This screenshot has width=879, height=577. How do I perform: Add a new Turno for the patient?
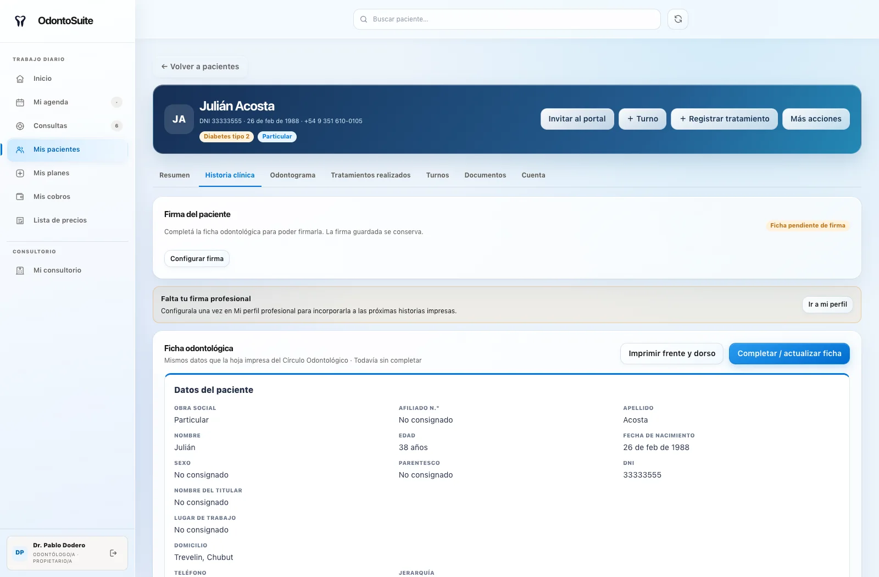tap(642, 119)
